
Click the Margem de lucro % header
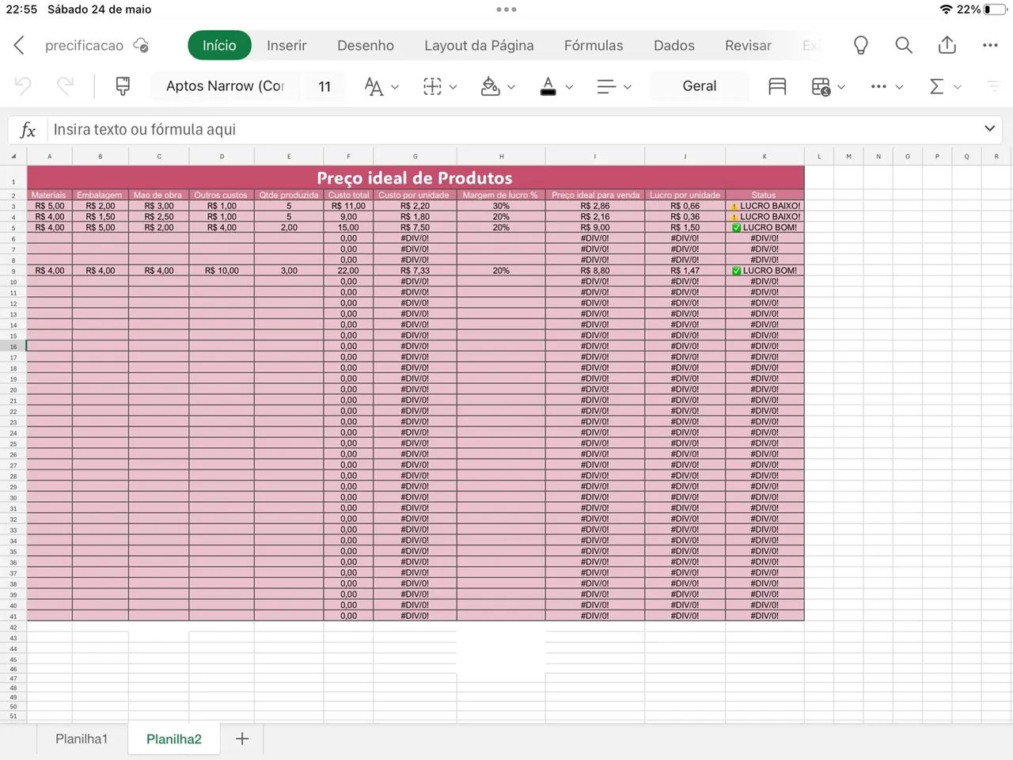click(x=500, y=195)
